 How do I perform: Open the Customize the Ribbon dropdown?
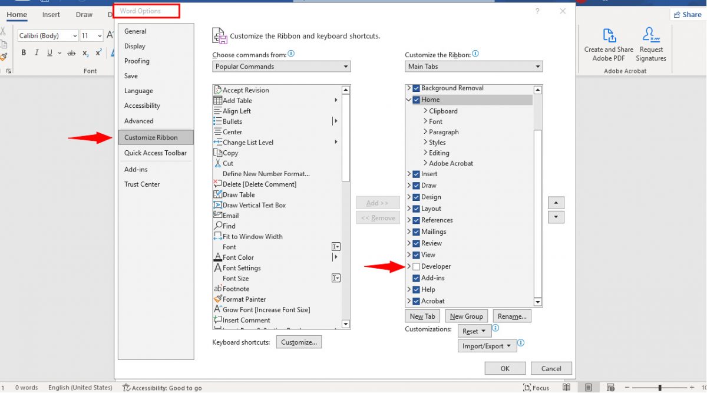click(474, 66)
